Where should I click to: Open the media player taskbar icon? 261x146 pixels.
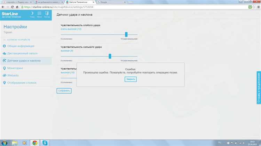(24, 143)
